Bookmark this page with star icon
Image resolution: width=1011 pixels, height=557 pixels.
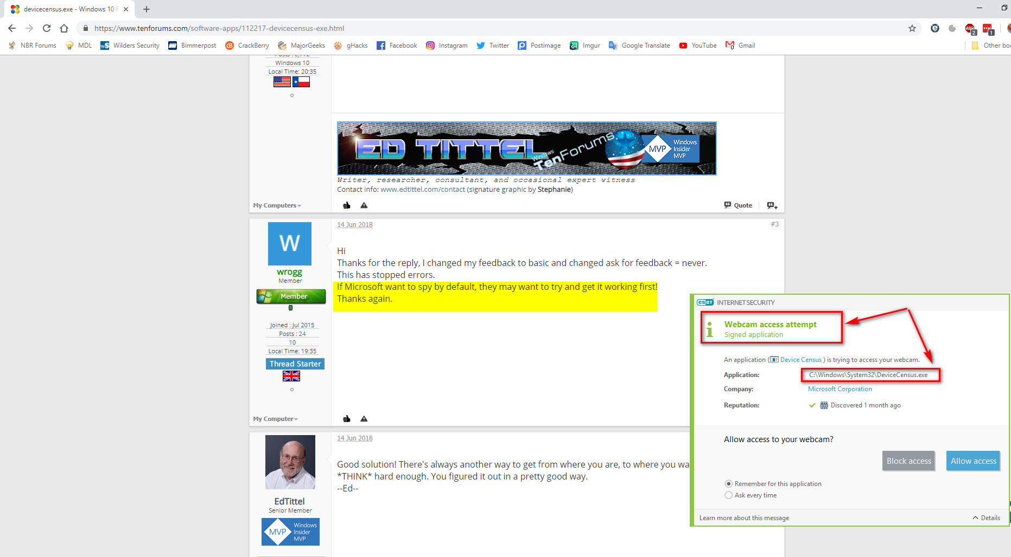pyautogui.click(x=912, y=28)
